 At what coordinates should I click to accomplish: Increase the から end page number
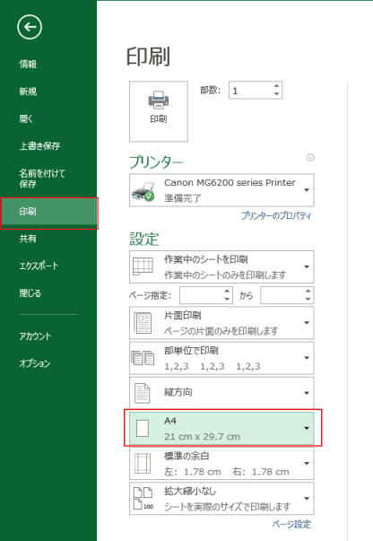[x=308, y=292]
